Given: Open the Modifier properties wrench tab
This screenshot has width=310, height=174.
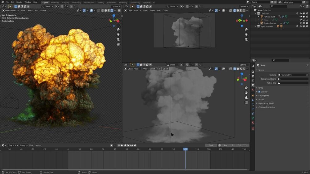Looking at the screenshot, I should pos(253,100).
